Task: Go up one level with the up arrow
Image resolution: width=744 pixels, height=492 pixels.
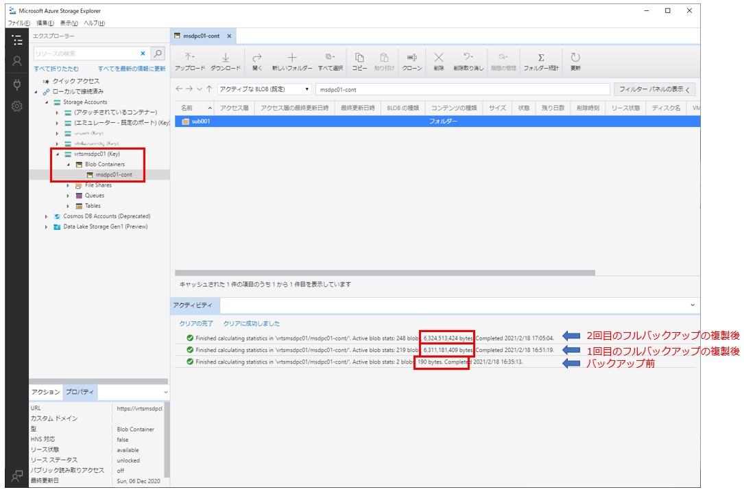Action: tap(208, 89)
